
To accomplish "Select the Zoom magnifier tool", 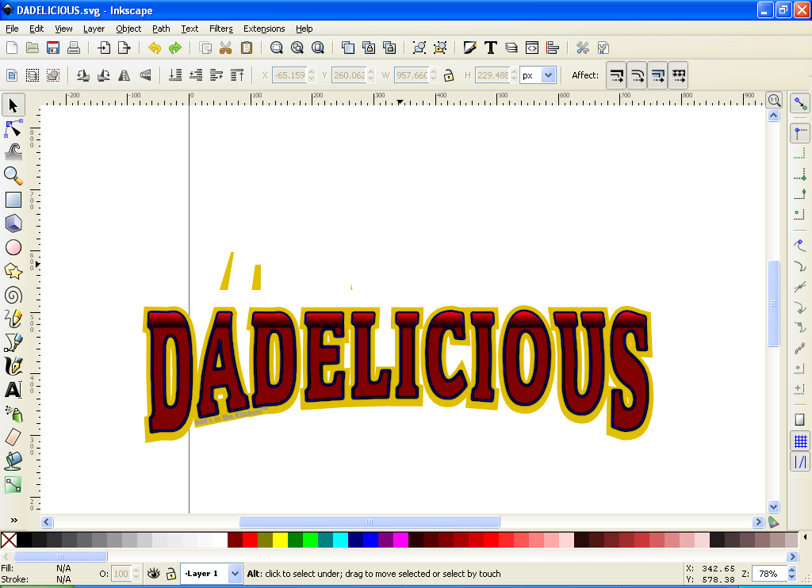I will click(13, 176).
